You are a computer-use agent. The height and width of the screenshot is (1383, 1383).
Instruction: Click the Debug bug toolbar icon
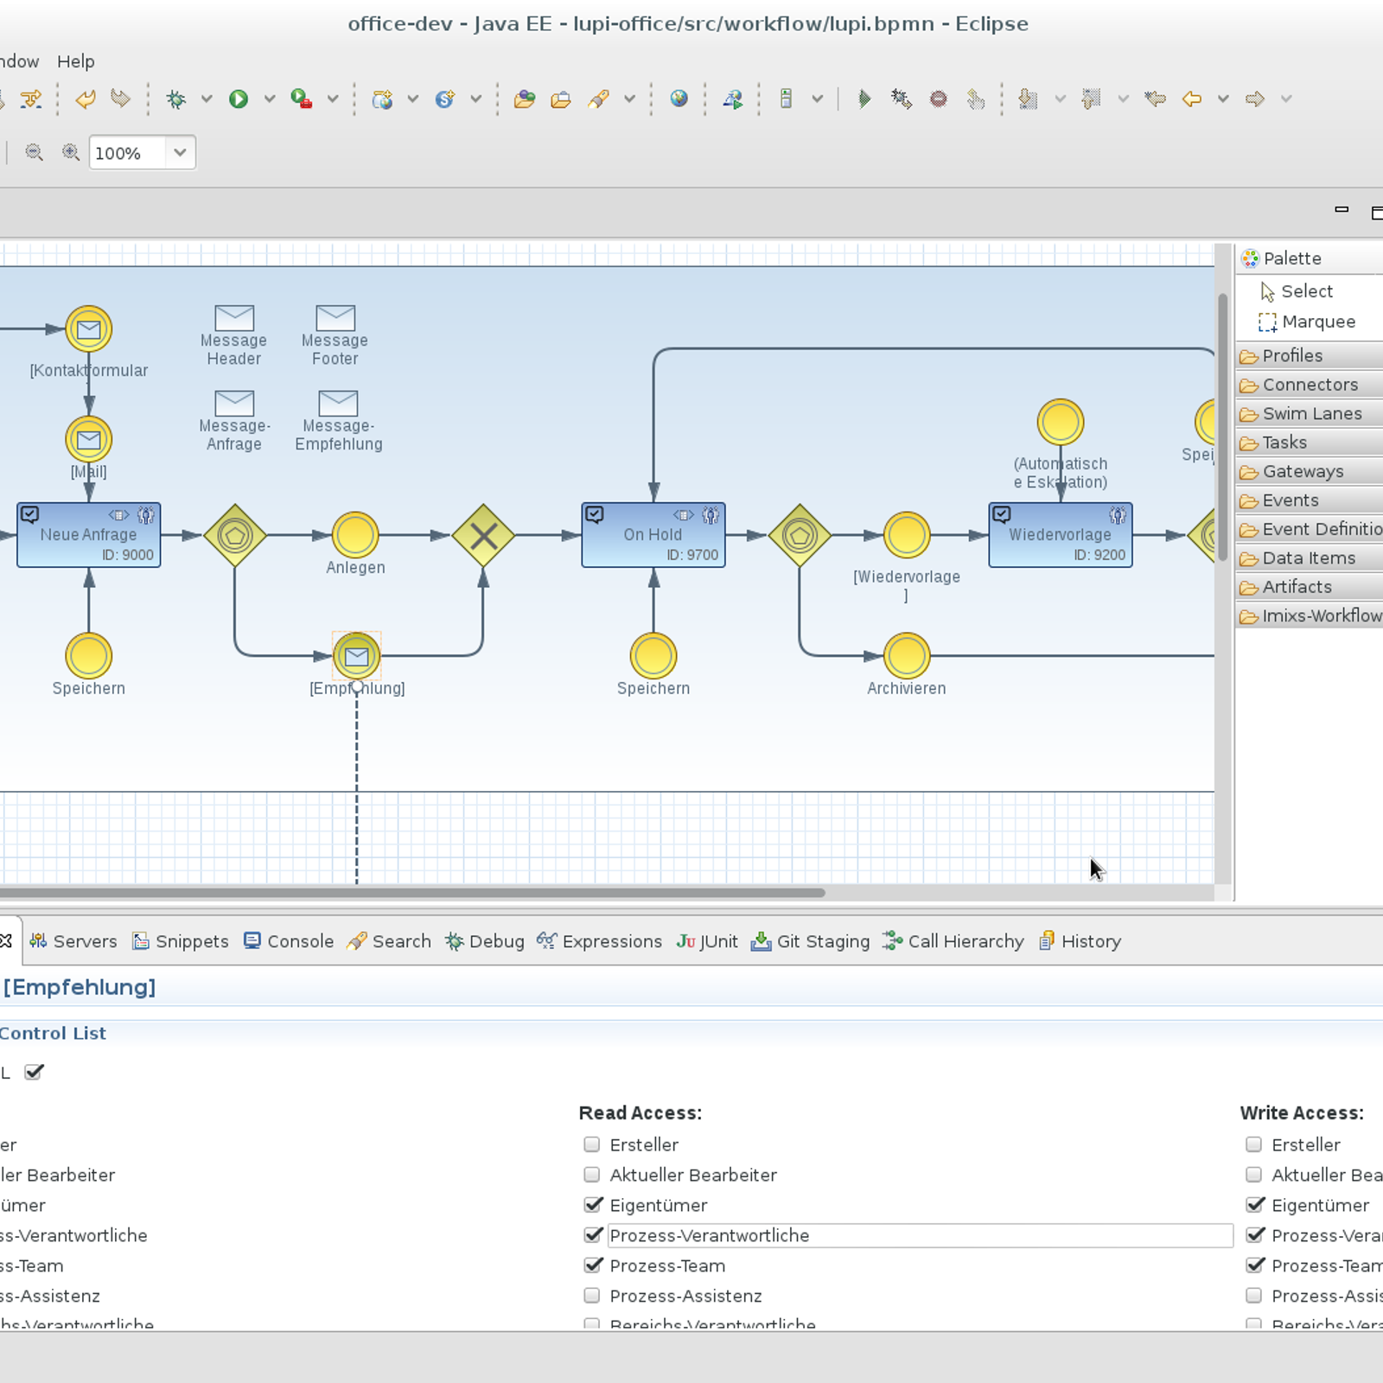pyautogui.click(x=176, y=99)
